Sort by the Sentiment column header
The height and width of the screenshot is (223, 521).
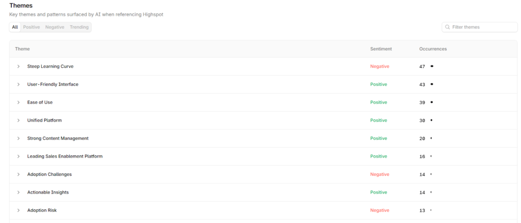tap(381, 49)
